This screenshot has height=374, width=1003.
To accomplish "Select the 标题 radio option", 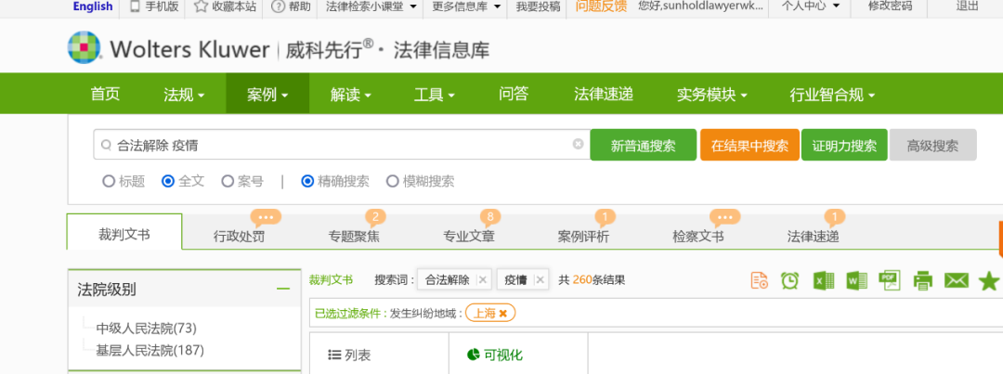I will pyautogui.click(x=108, y=181).
